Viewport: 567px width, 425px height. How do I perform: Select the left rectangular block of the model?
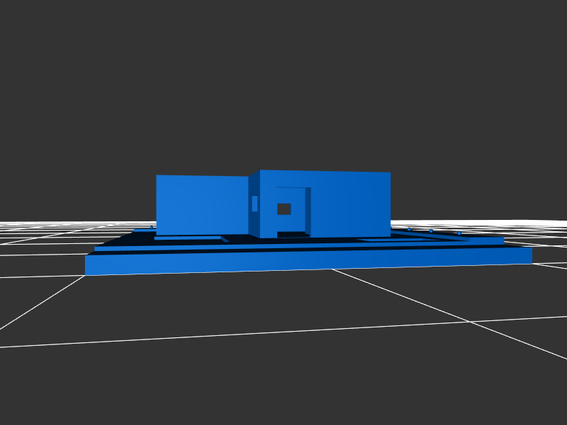201,205
